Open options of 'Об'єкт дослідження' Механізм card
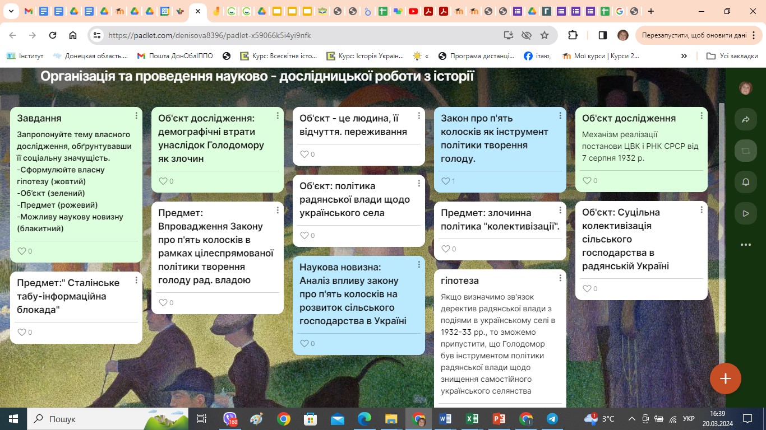The height and width of the screenshot is (430, 766). tap(702, 115)
